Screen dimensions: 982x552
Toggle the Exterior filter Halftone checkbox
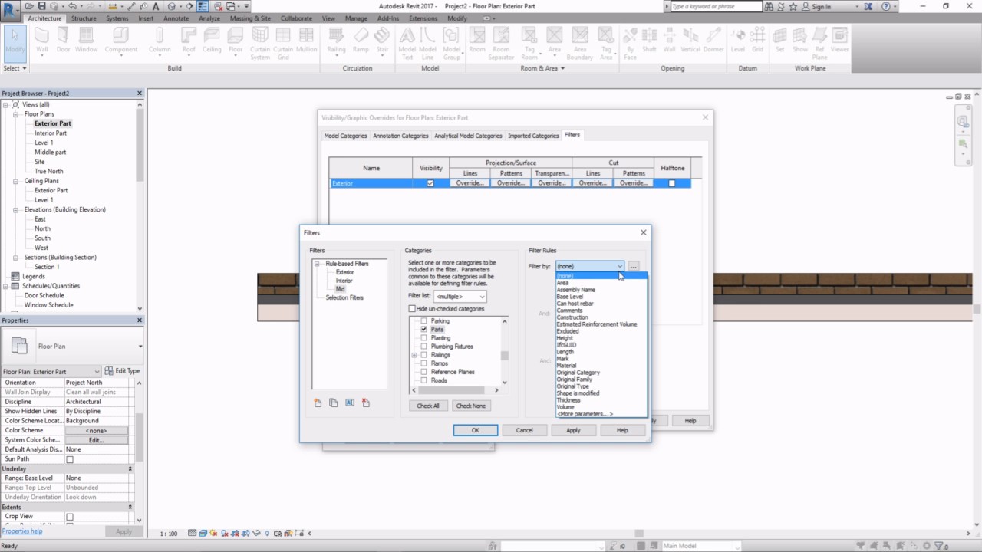coord(672,183)
